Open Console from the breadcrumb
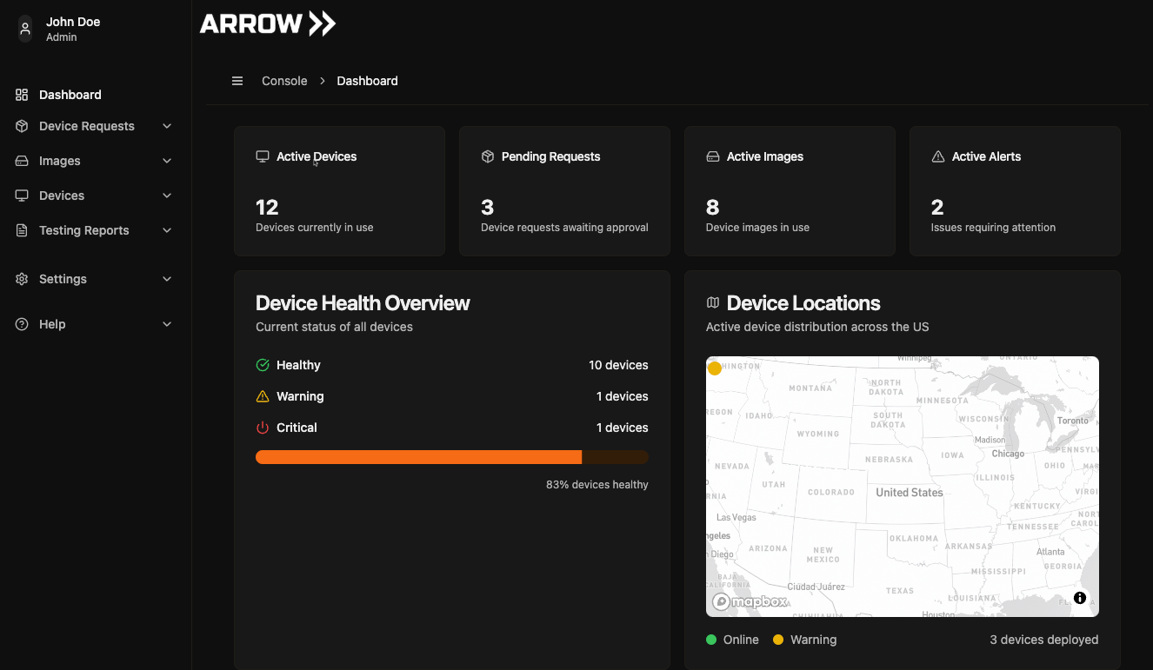This screenshot has height=670, width=1153. coord(284,80)
